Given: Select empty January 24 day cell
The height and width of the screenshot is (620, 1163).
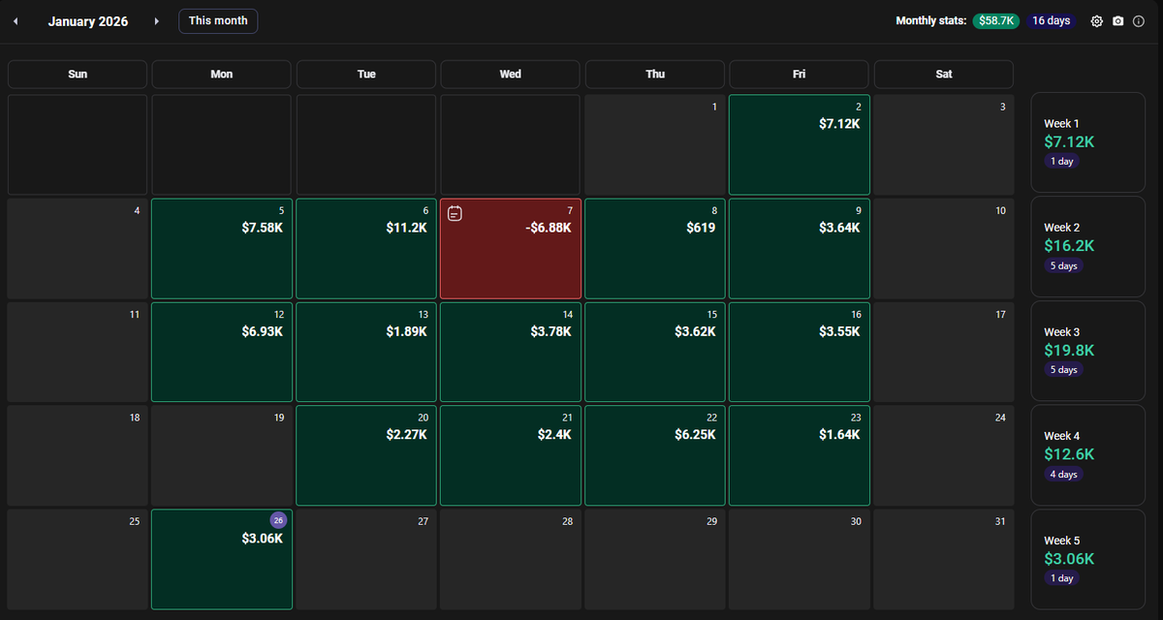Looking at the screenshot, I should pos(944,455).
